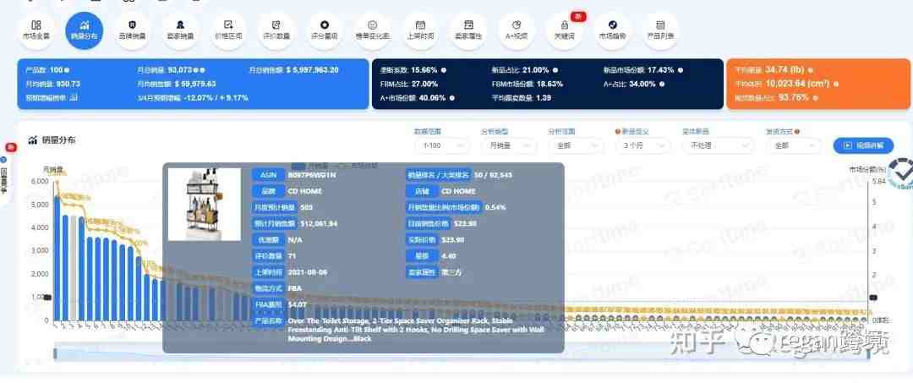
Task: Open the 新品定义 dropdown showing 3个月
Action: [x=643, y=145]
